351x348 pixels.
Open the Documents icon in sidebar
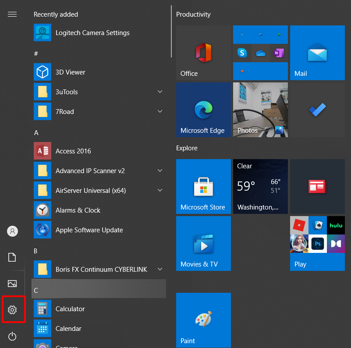point(12,257)
